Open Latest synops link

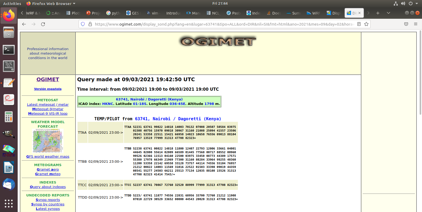(x=48, y=209)
